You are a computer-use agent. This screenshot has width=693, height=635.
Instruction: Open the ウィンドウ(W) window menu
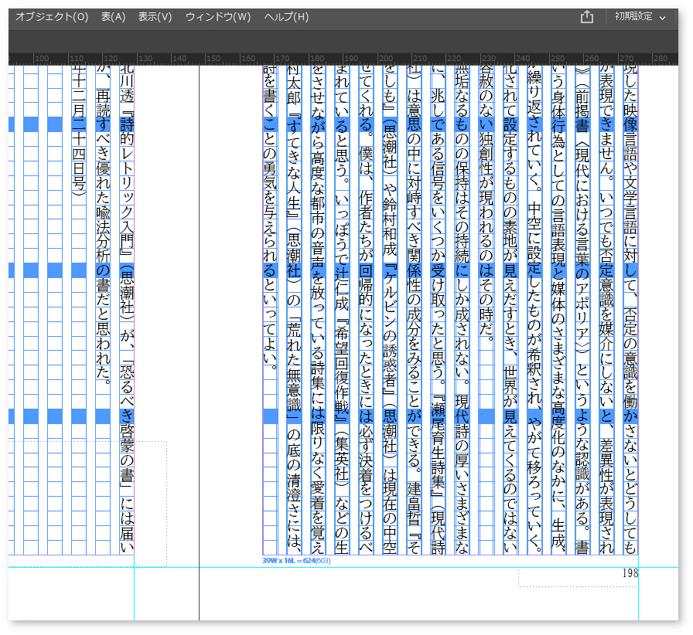(x=217, y=17)
